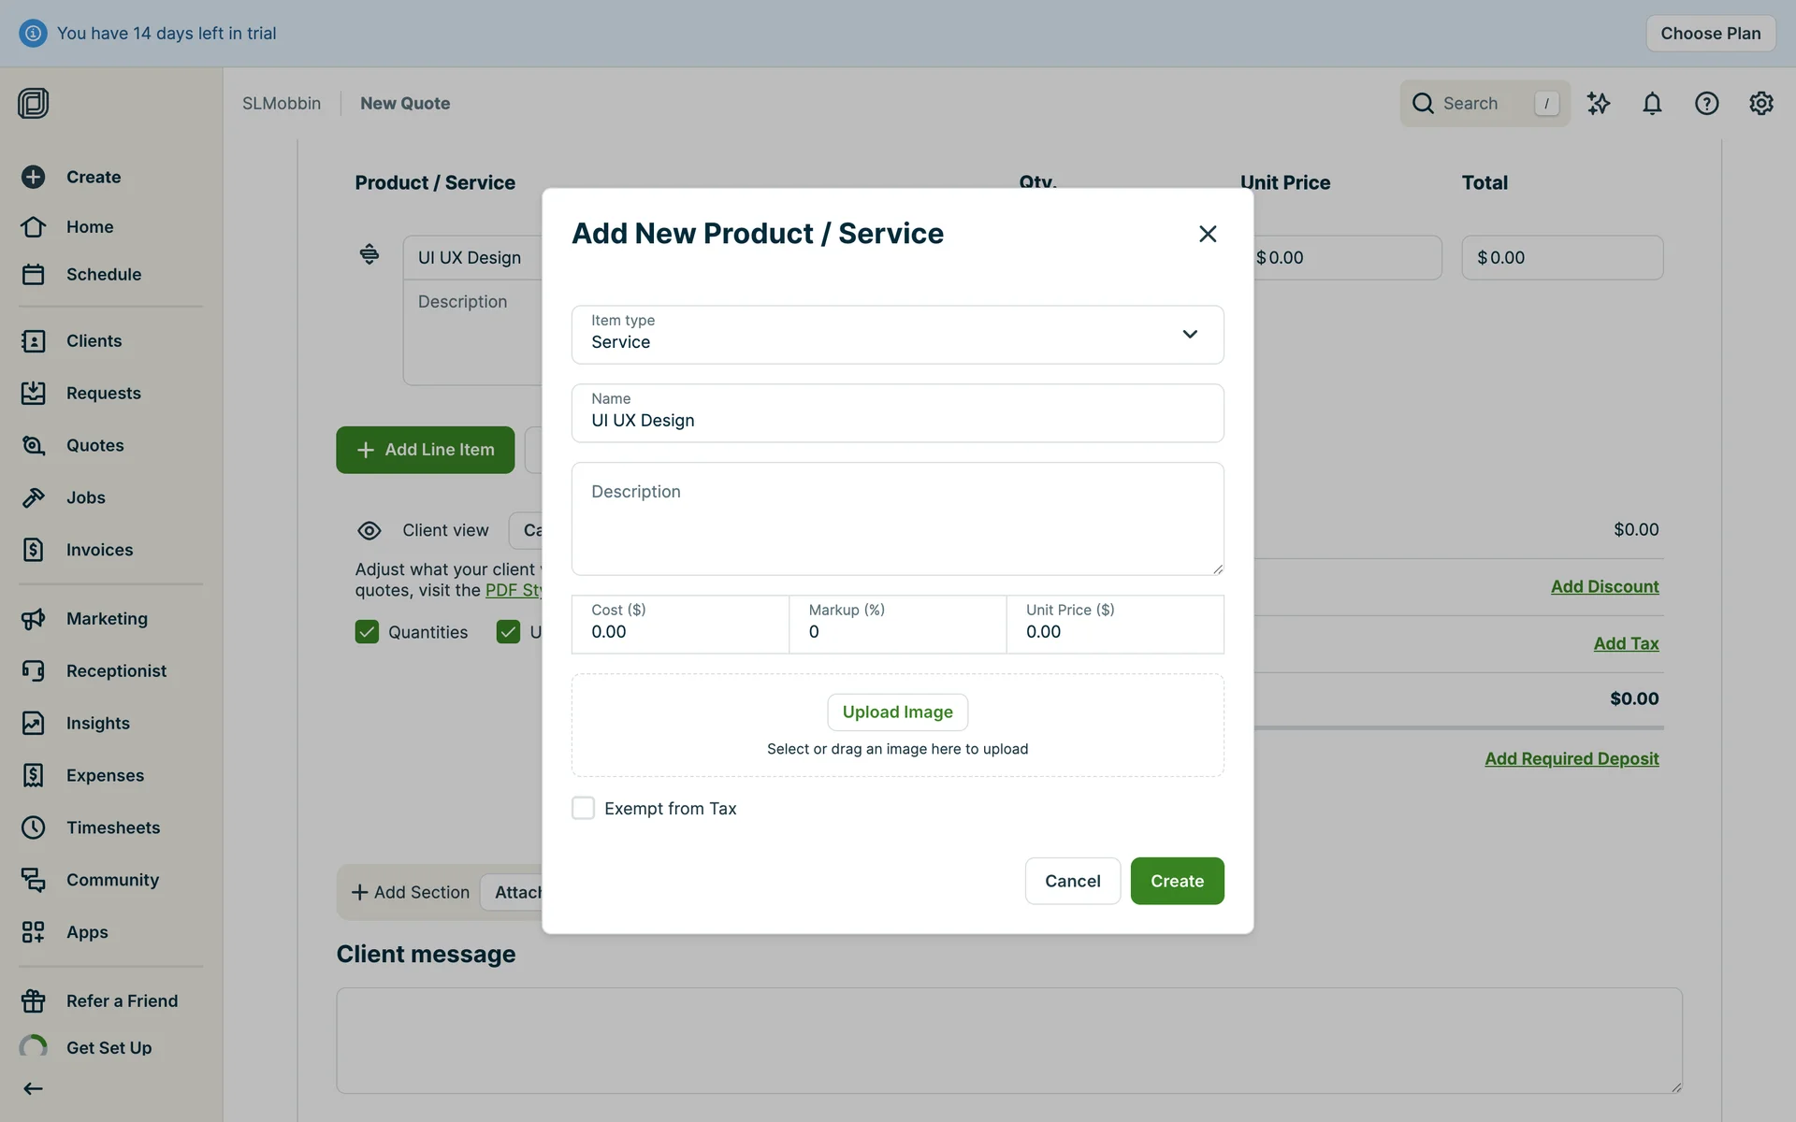Screen dimensions: 1796x1122
Task: Open Receptionist from sidebar
Action: pos(116,670)
